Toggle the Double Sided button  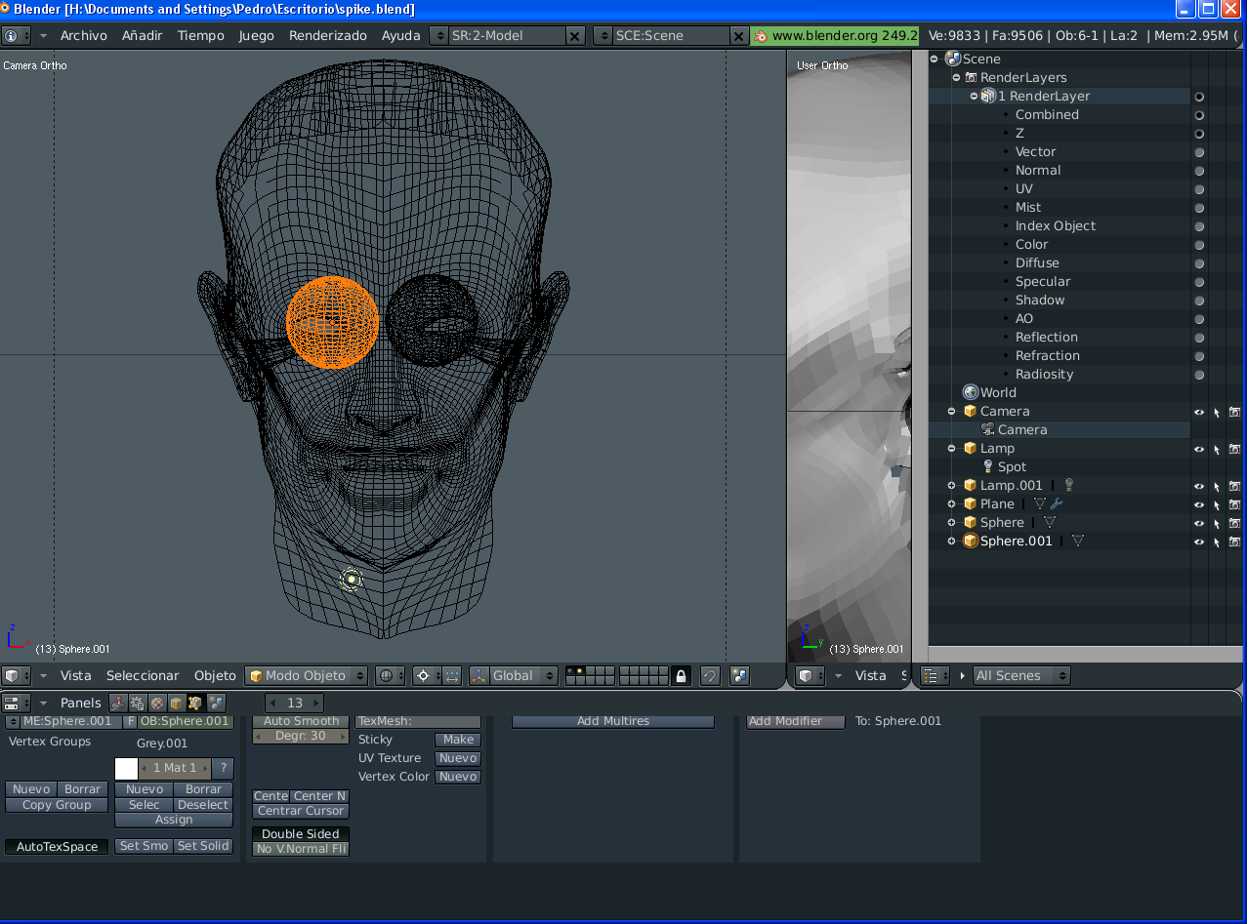[x=301, y=834]
